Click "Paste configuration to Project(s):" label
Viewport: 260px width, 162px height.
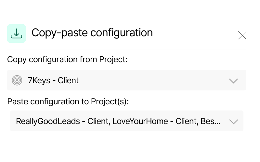[68, 101]
